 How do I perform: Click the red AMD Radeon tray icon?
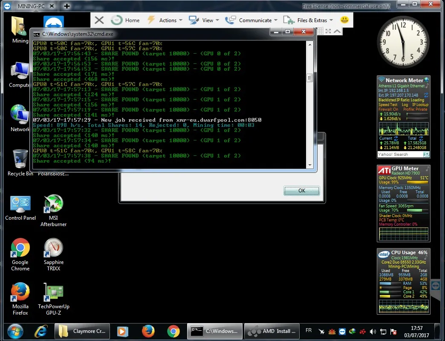click(x=362, y=331)
